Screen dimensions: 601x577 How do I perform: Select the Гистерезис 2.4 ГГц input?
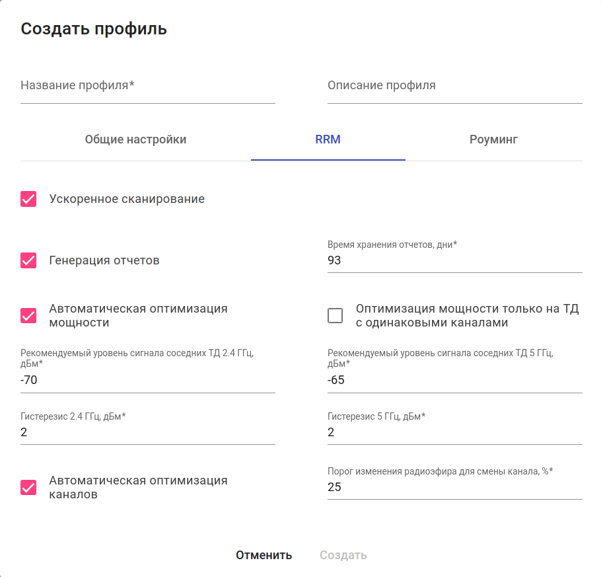(147, 433)
